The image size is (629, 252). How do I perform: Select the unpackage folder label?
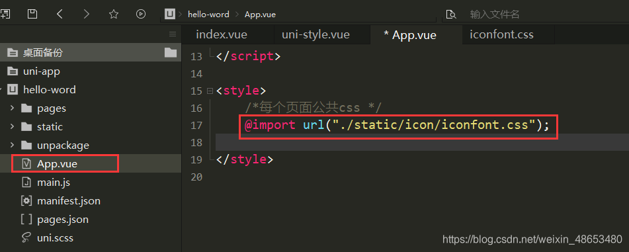click(63, 146)
